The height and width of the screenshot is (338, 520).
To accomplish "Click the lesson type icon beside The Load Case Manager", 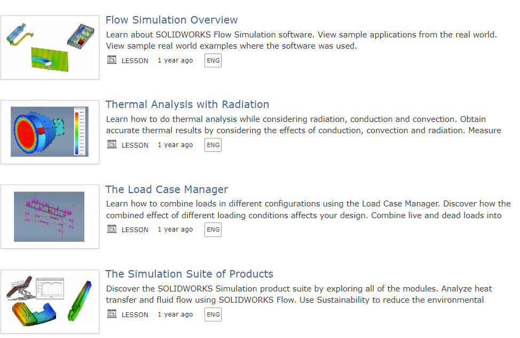I will click(112, 229).
